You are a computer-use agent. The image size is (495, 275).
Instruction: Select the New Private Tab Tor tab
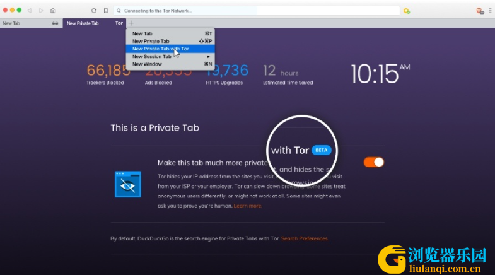click(95, 23)
